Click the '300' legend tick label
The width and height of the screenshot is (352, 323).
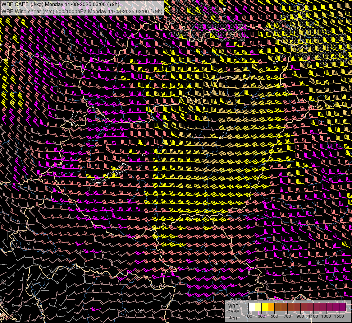coord(261,316)
